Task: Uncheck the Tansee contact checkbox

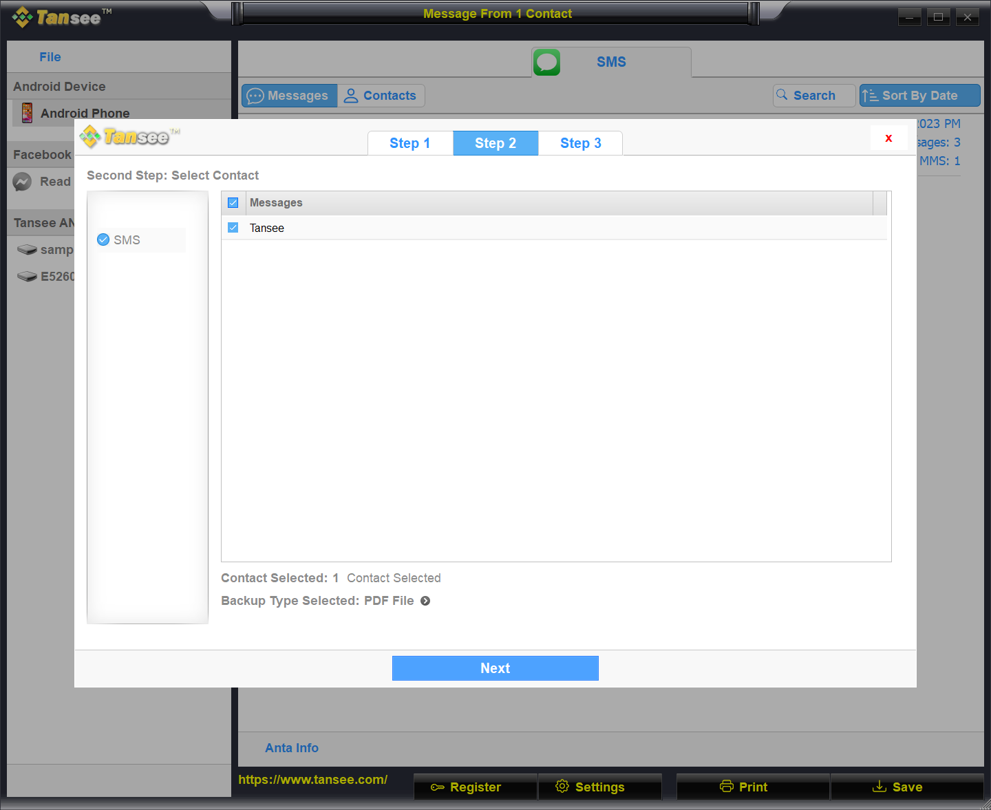Action: 233,228
